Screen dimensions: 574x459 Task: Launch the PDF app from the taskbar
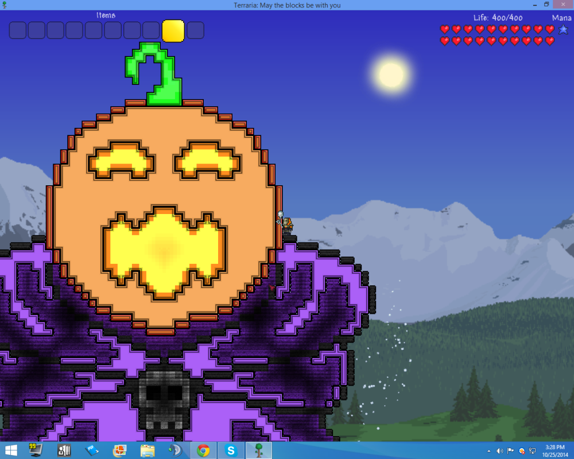pyautogui.click(x=91, y=450)
